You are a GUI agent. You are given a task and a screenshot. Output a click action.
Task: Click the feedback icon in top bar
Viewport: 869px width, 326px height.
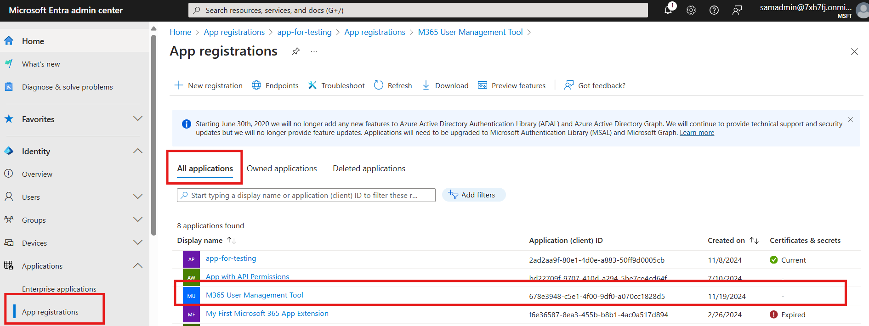coord(737,10)
